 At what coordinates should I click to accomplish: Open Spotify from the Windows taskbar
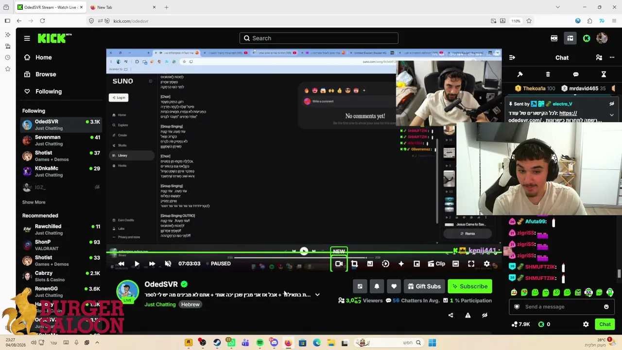coord(260,343)
